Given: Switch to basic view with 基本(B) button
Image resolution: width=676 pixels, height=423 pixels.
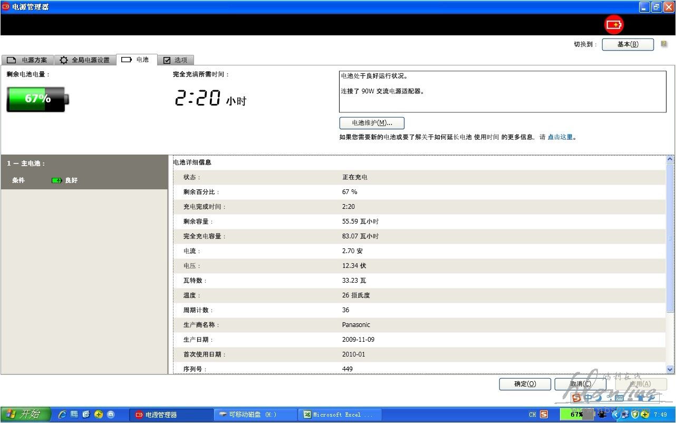Looking at the screenshot, I should 627,44.
